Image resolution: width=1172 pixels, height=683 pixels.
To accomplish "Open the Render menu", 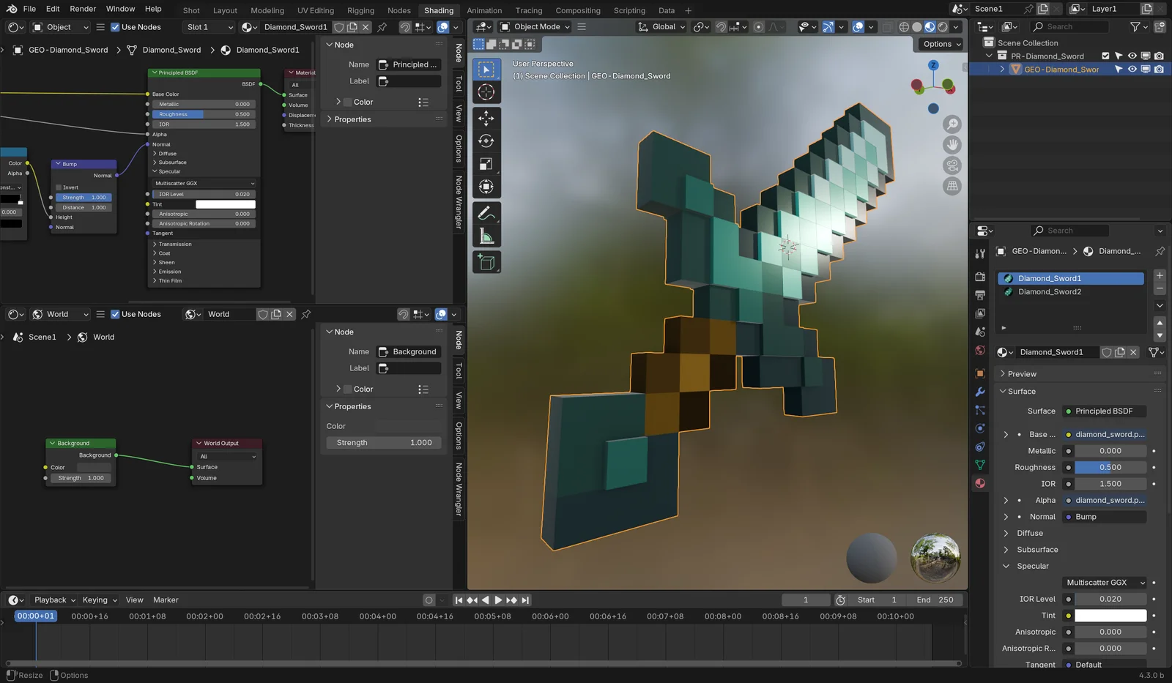I will tap(82, 9).
